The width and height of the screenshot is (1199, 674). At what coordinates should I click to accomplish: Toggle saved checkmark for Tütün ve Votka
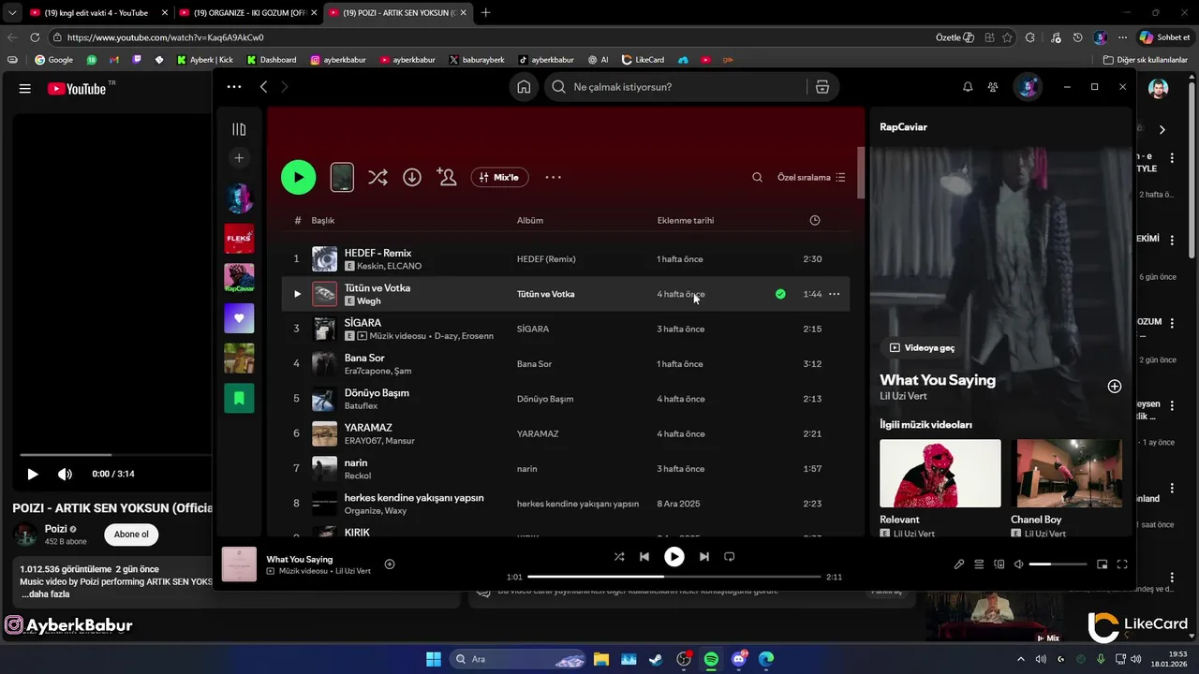coord(780,294)
